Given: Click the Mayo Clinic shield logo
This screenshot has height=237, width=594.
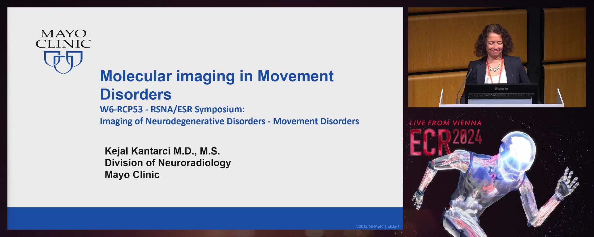Looking at the screenshot, I should [63, 63].
